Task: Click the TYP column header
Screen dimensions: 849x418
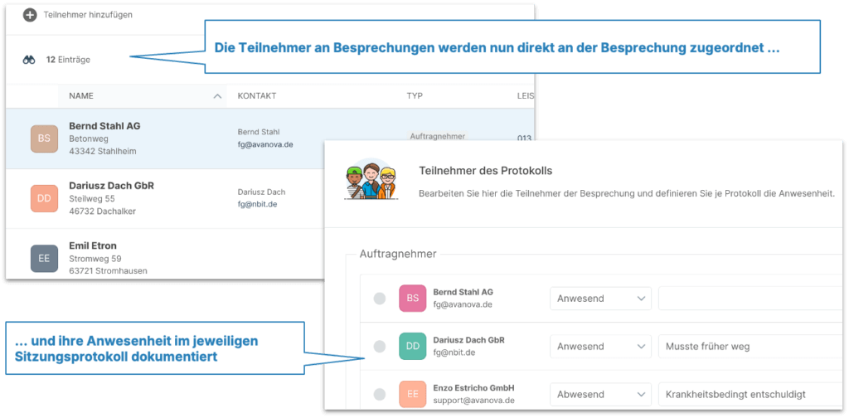Action: [x=415, y=96]
